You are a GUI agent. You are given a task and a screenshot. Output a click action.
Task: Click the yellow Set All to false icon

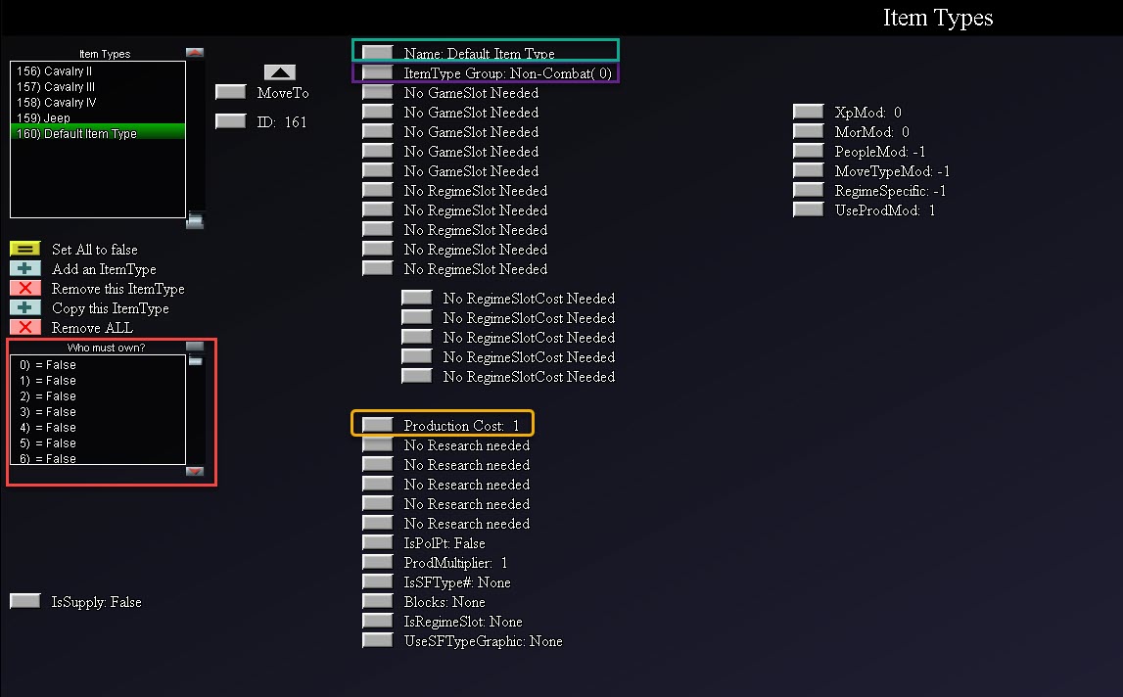(x=23, y=249)
